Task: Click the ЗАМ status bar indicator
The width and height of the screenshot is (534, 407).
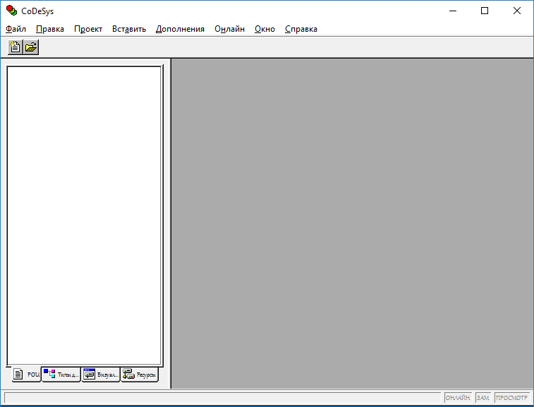Action: (483, 399)
